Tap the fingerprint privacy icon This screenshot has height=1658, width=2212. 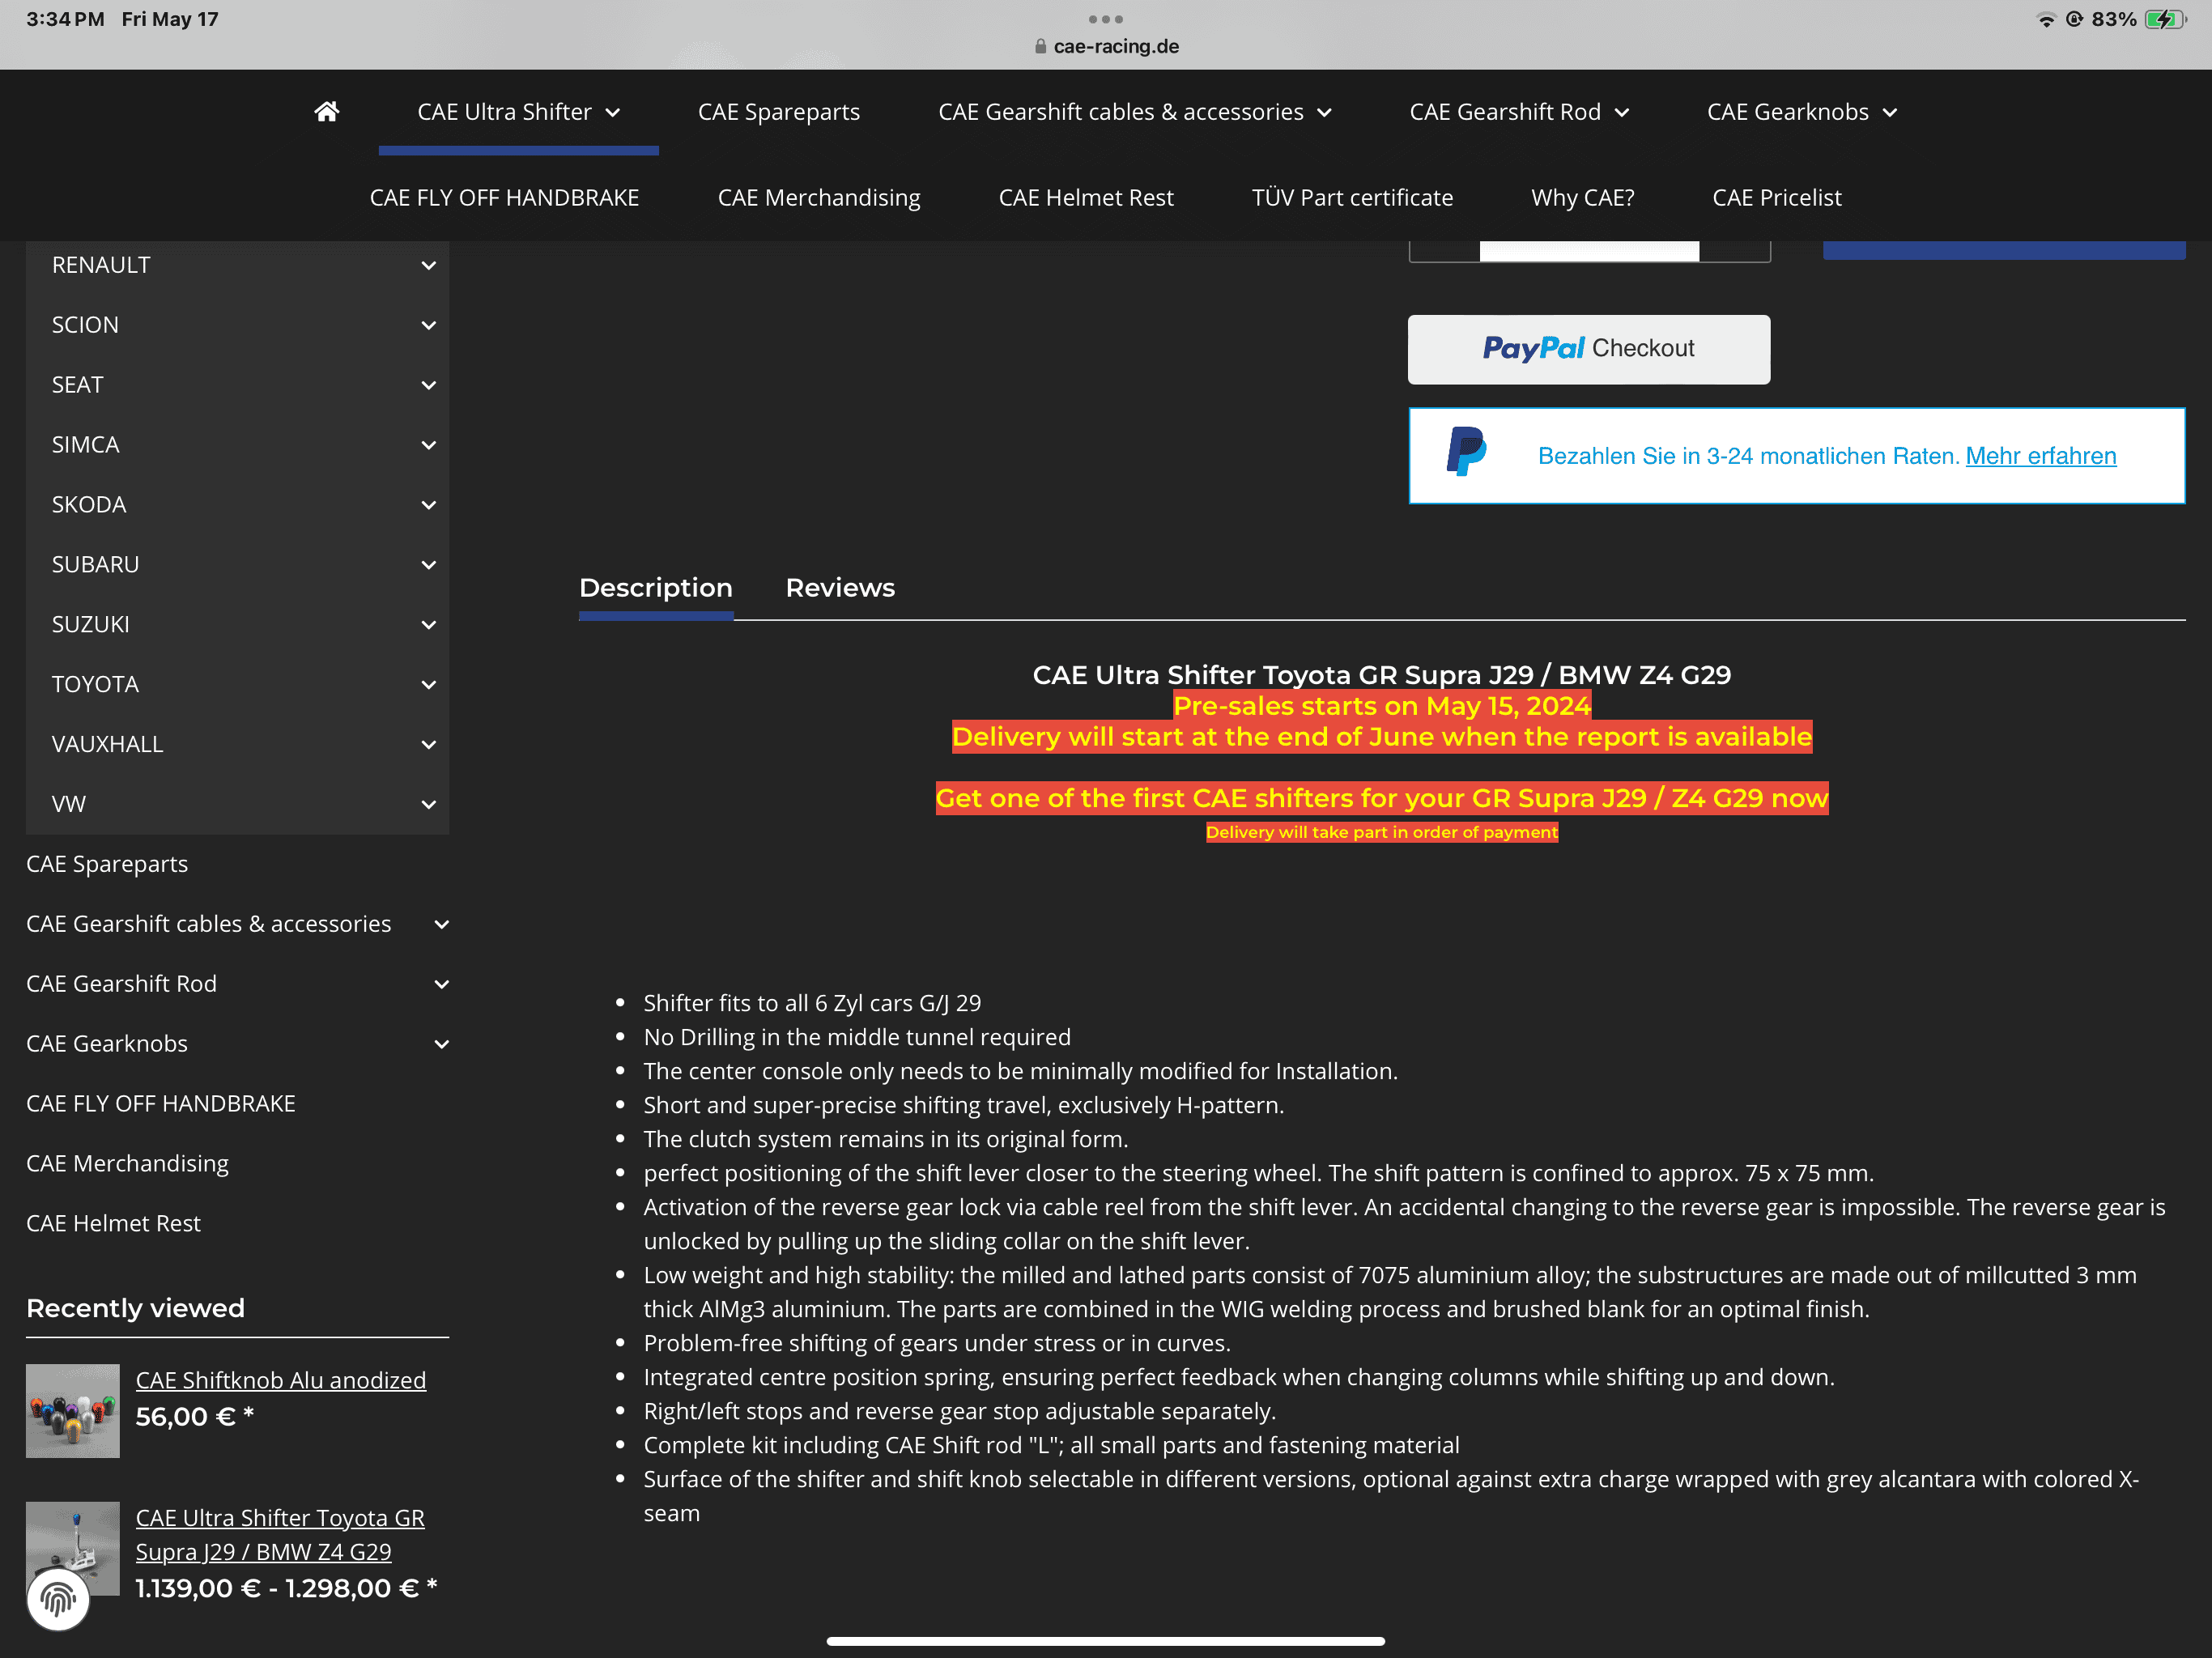58,1599
